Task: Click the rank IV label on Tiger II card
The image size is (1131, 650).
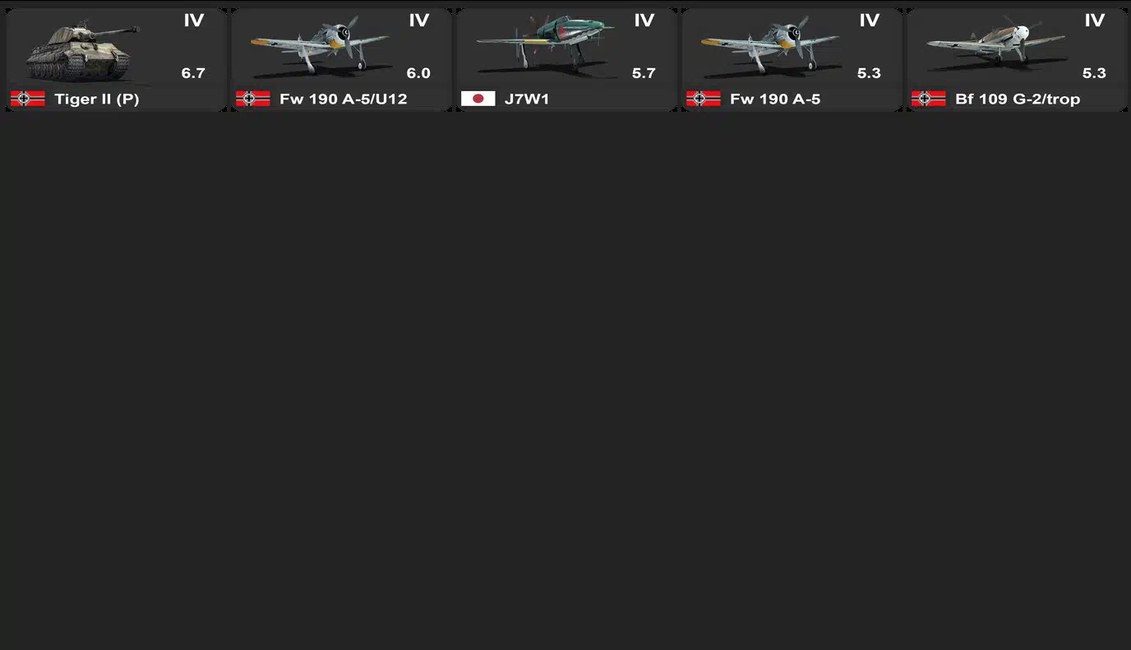Action: pos(194,21)
